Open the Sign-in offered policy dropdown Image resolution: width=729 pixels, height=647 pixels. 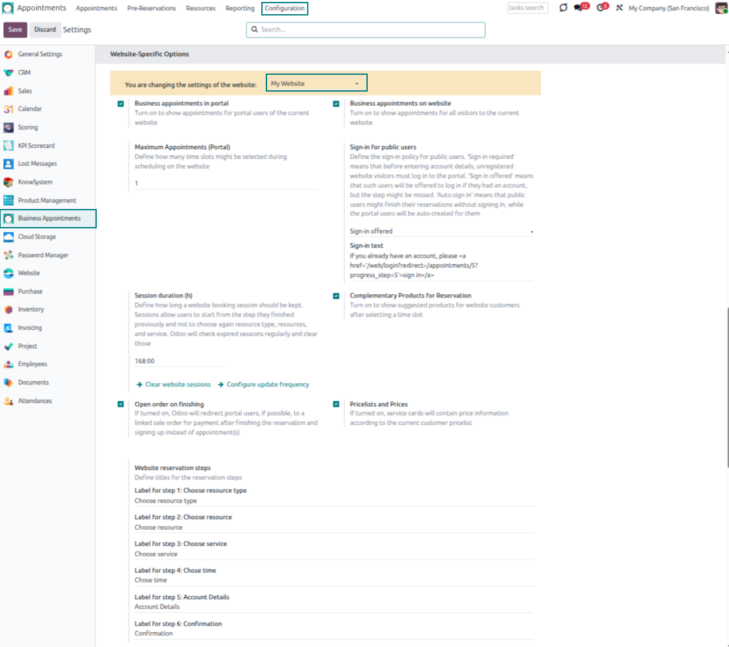(441, 231)
